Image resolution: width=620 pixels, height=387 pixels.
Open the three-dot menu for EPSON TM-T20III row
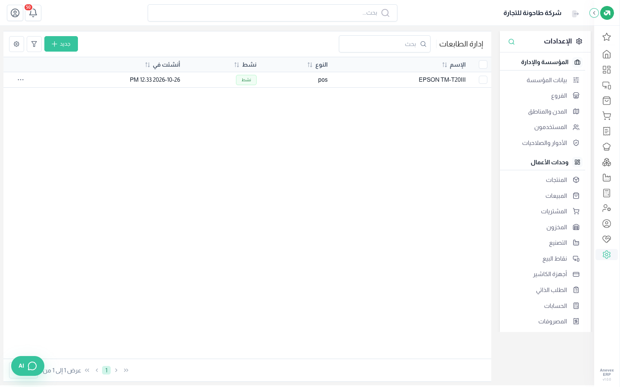(21, 80)
